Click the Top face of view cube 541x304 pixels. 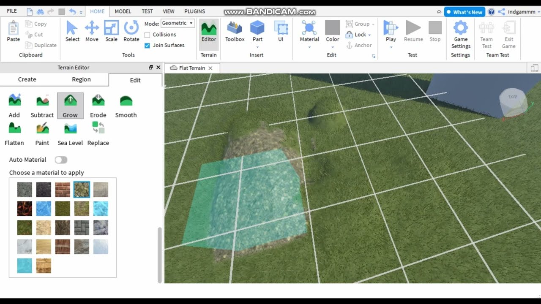coord(513,98)
